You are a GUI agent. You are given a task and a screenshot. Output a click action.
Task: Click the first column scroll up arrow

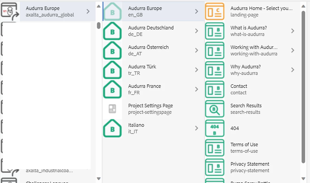pyautogui.click(x=99, y=6)
